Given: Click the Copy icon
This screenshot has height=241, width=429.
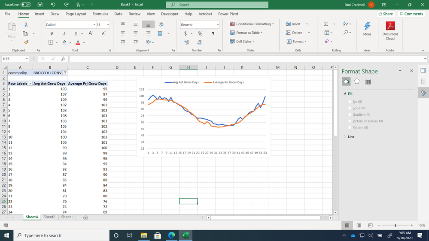Looking at the screenshot, I should [25, 33].
